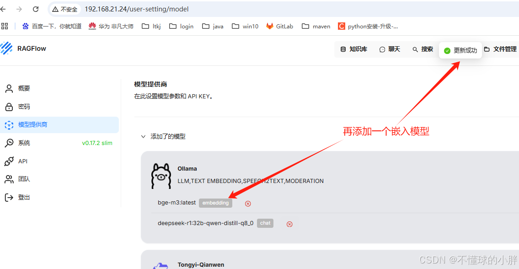Screen dimensions: 519x269
Task: Click the 密码 lock icon
Action: click(9, 107)
